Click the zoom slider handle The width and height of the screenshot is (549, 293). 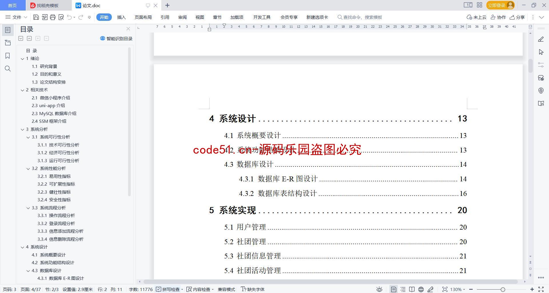[x=503, y=289]
